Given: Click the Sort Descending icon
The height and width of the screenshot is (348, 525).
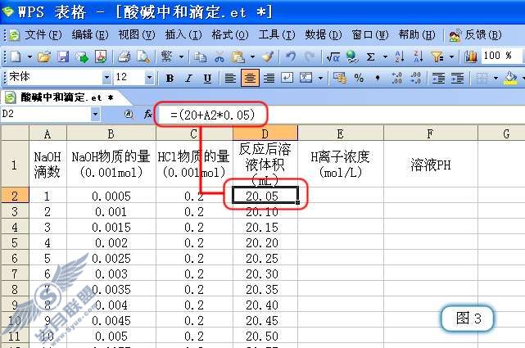Looking at the screenshot, I should tap(419, 56).
